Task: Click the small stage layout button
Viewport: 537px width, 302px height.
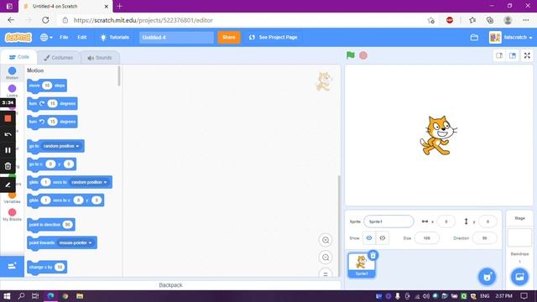Action: pyautogui.click(x=499, y=55)
